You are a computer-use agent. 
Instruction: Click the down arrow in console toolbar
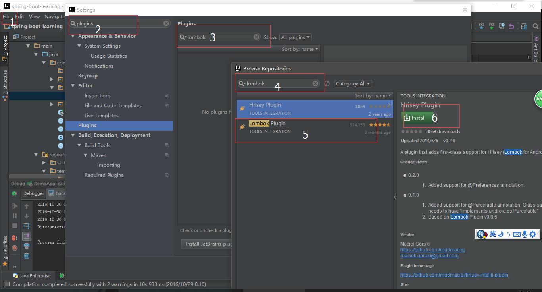pos(27,216)
